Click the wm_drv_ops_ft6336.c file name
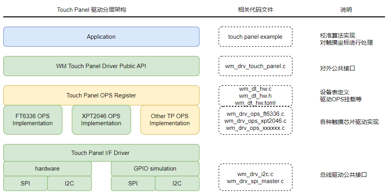The width and height of the screenshot is (388, 196). pos(255,114)
